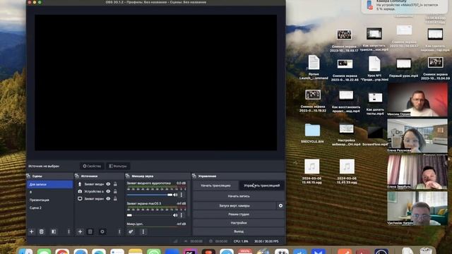Image resolution: width=452 pixels, height=254 pixels.
Task: Click the Управление panel dock icon
Action: point(194,176)
